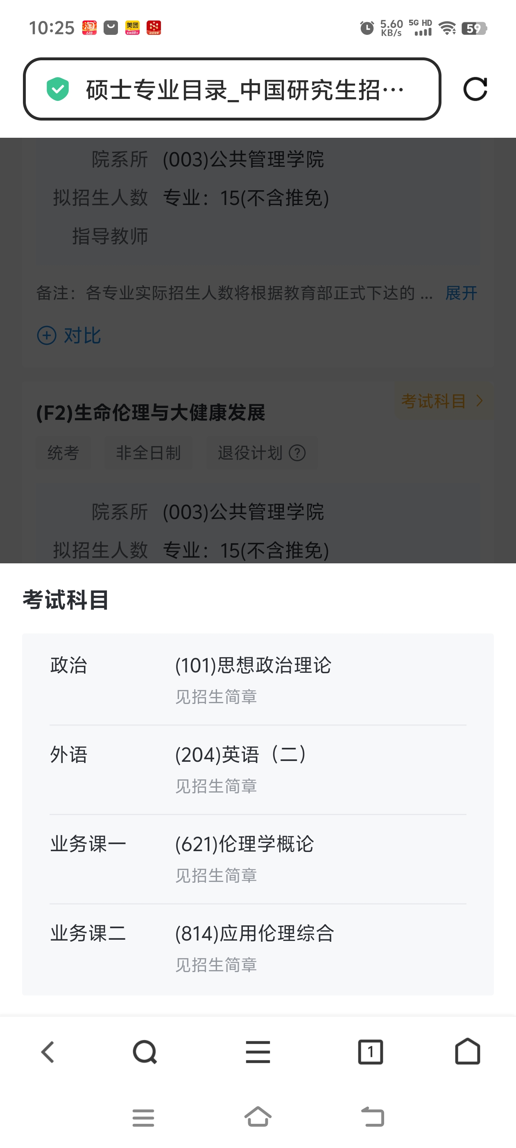The width and height of the screenshot is (516, 1148).
Task: Tap the (621)伦理学概论 subject entry
Action: (244, 844)
